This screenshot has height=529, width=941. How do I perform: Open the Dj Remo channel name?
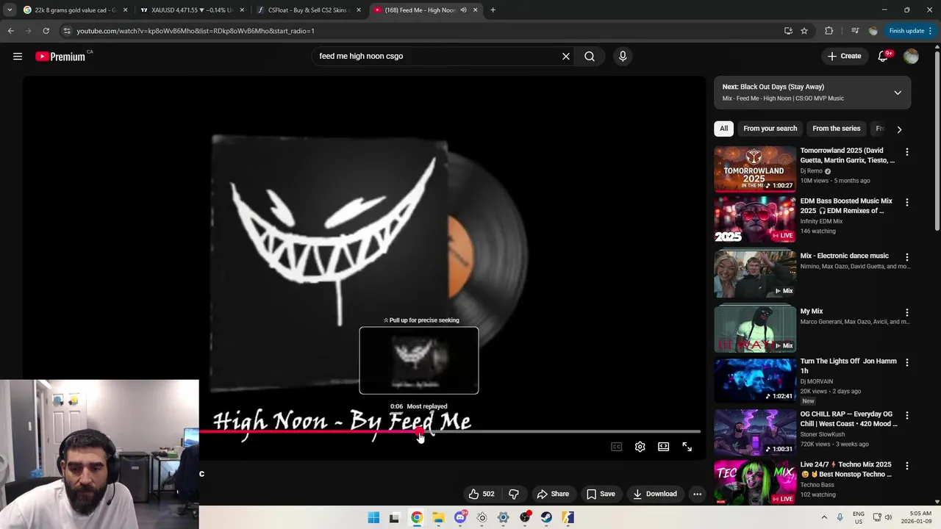click(811, 171)
